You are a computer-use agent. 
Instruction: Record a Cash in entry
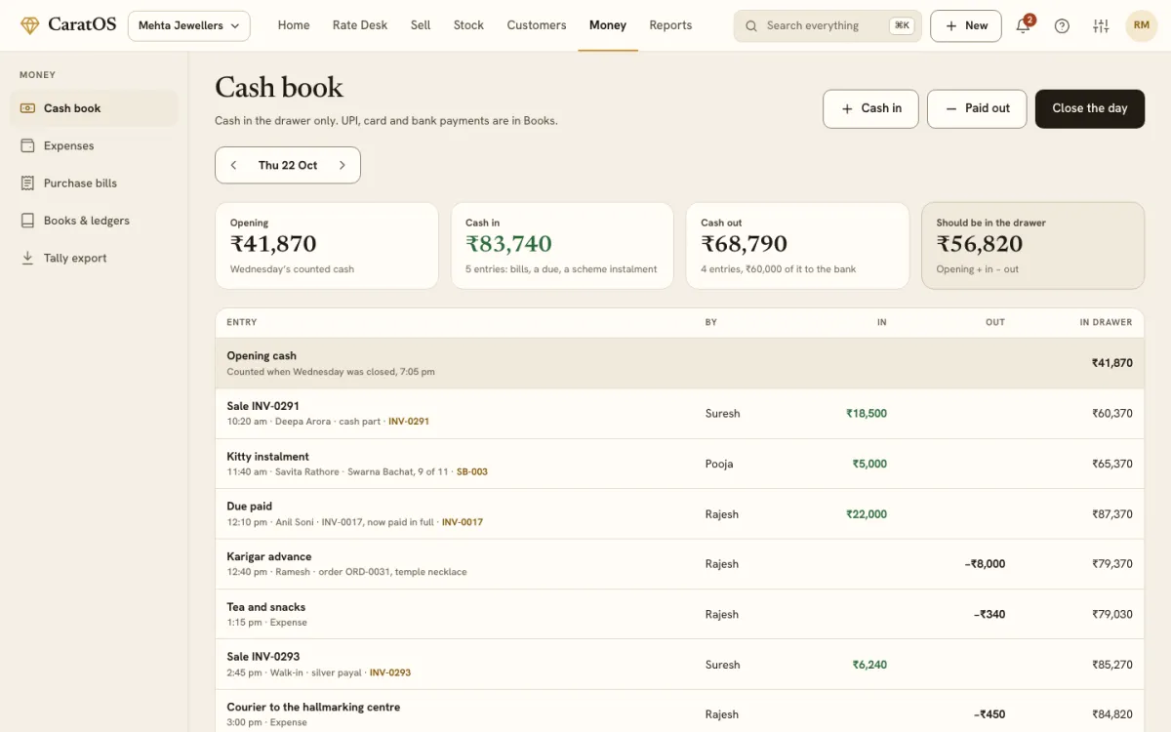[x=870, y=108]
